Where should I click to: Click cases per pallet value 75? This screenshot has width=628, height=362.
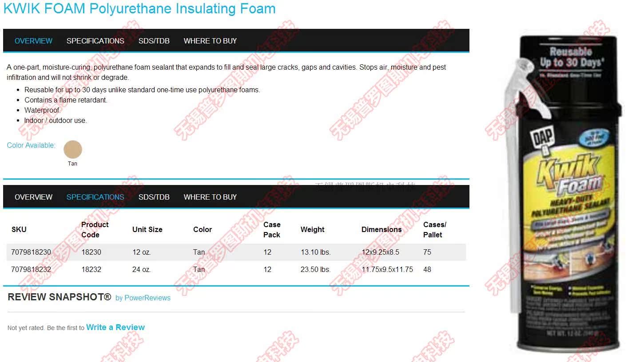click(x=427, y=252)
